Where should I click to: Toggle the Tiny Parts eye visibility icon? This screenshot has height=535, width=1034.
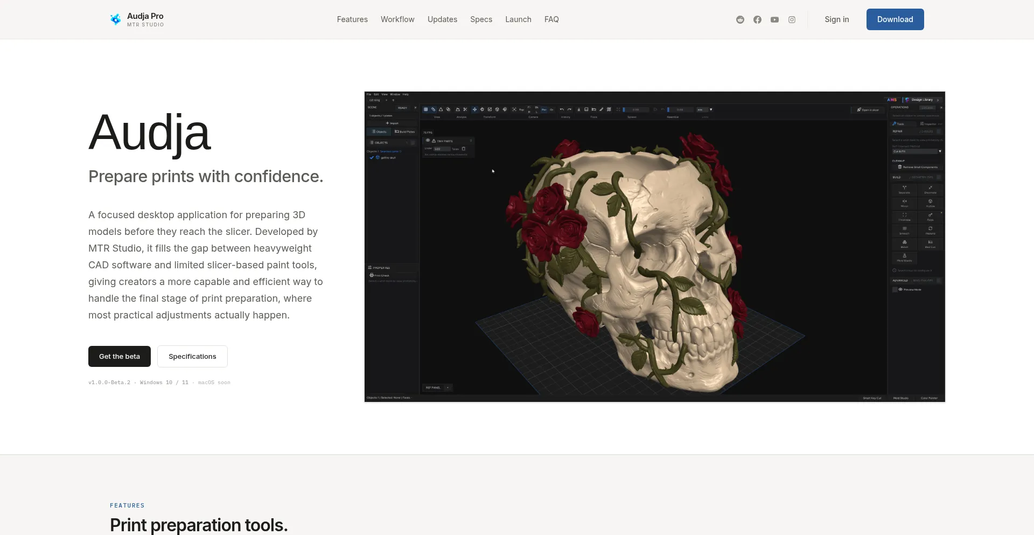[x=428, y=140]
